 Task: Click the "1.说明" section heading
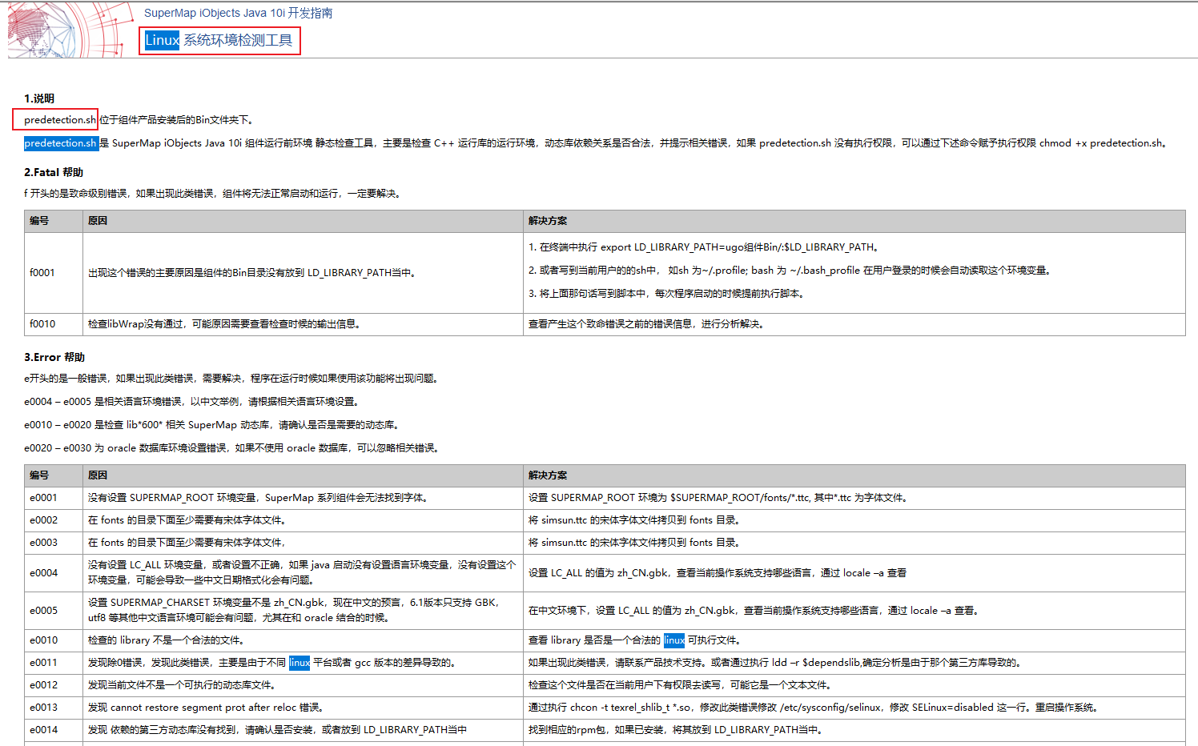(x=39, y=98)
